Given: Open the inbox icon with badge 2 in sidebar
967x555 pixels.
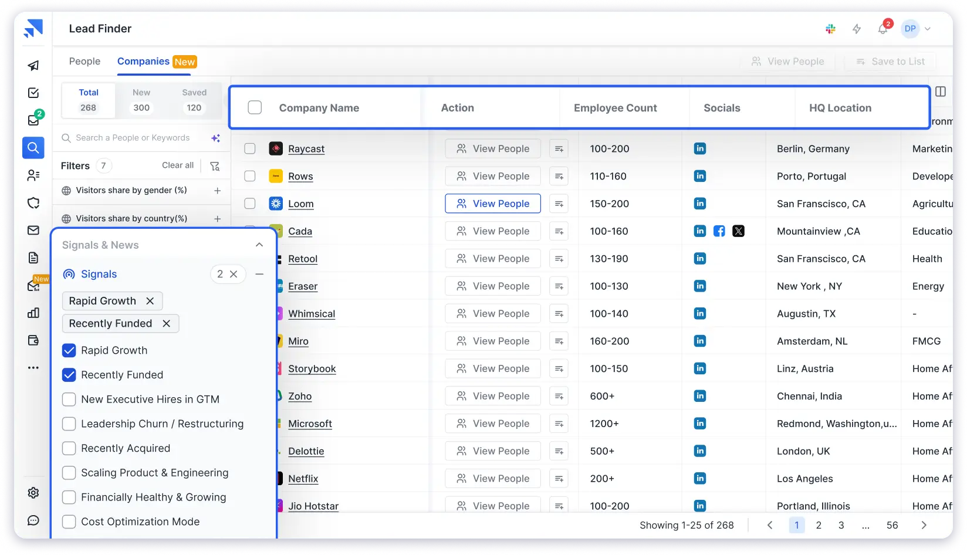Looking at the screenshot, I should click(33, 120).
